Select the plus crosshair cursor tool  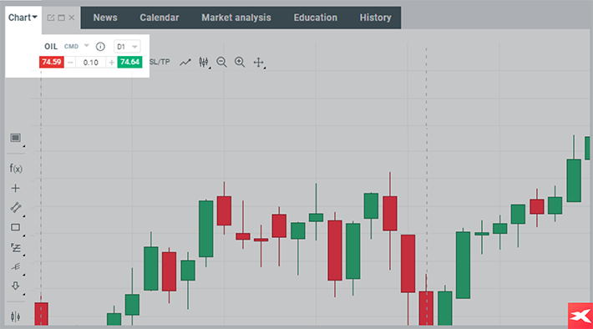[x=16, y=189]
